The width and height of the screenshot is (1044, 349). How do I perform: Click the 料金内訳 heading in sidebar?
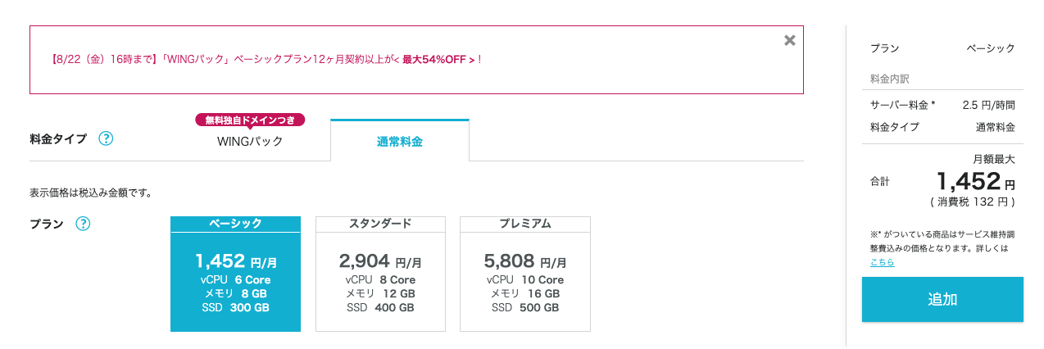tap(890, 79)
